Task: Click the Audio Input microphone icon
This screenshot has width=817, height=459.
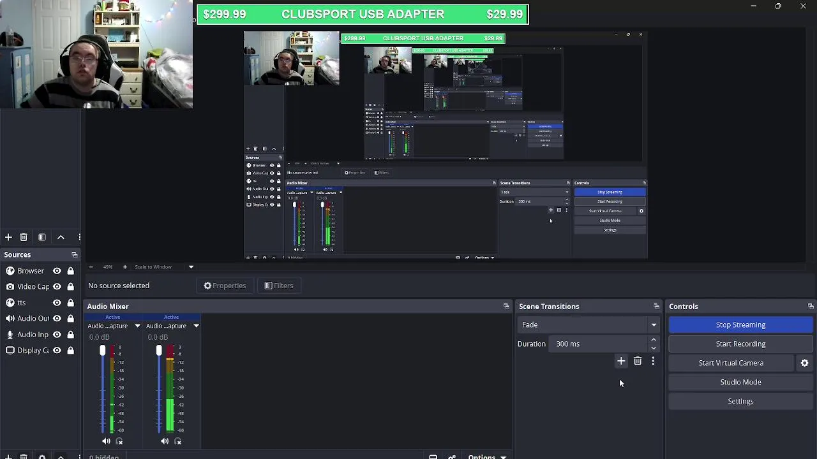Action: (10, 335)
